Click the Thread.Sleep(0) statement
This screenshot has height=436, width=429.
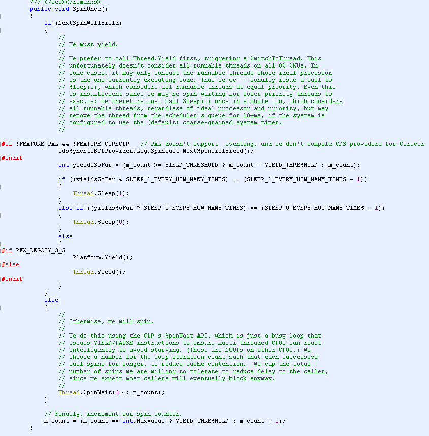[x=101, y=222]
